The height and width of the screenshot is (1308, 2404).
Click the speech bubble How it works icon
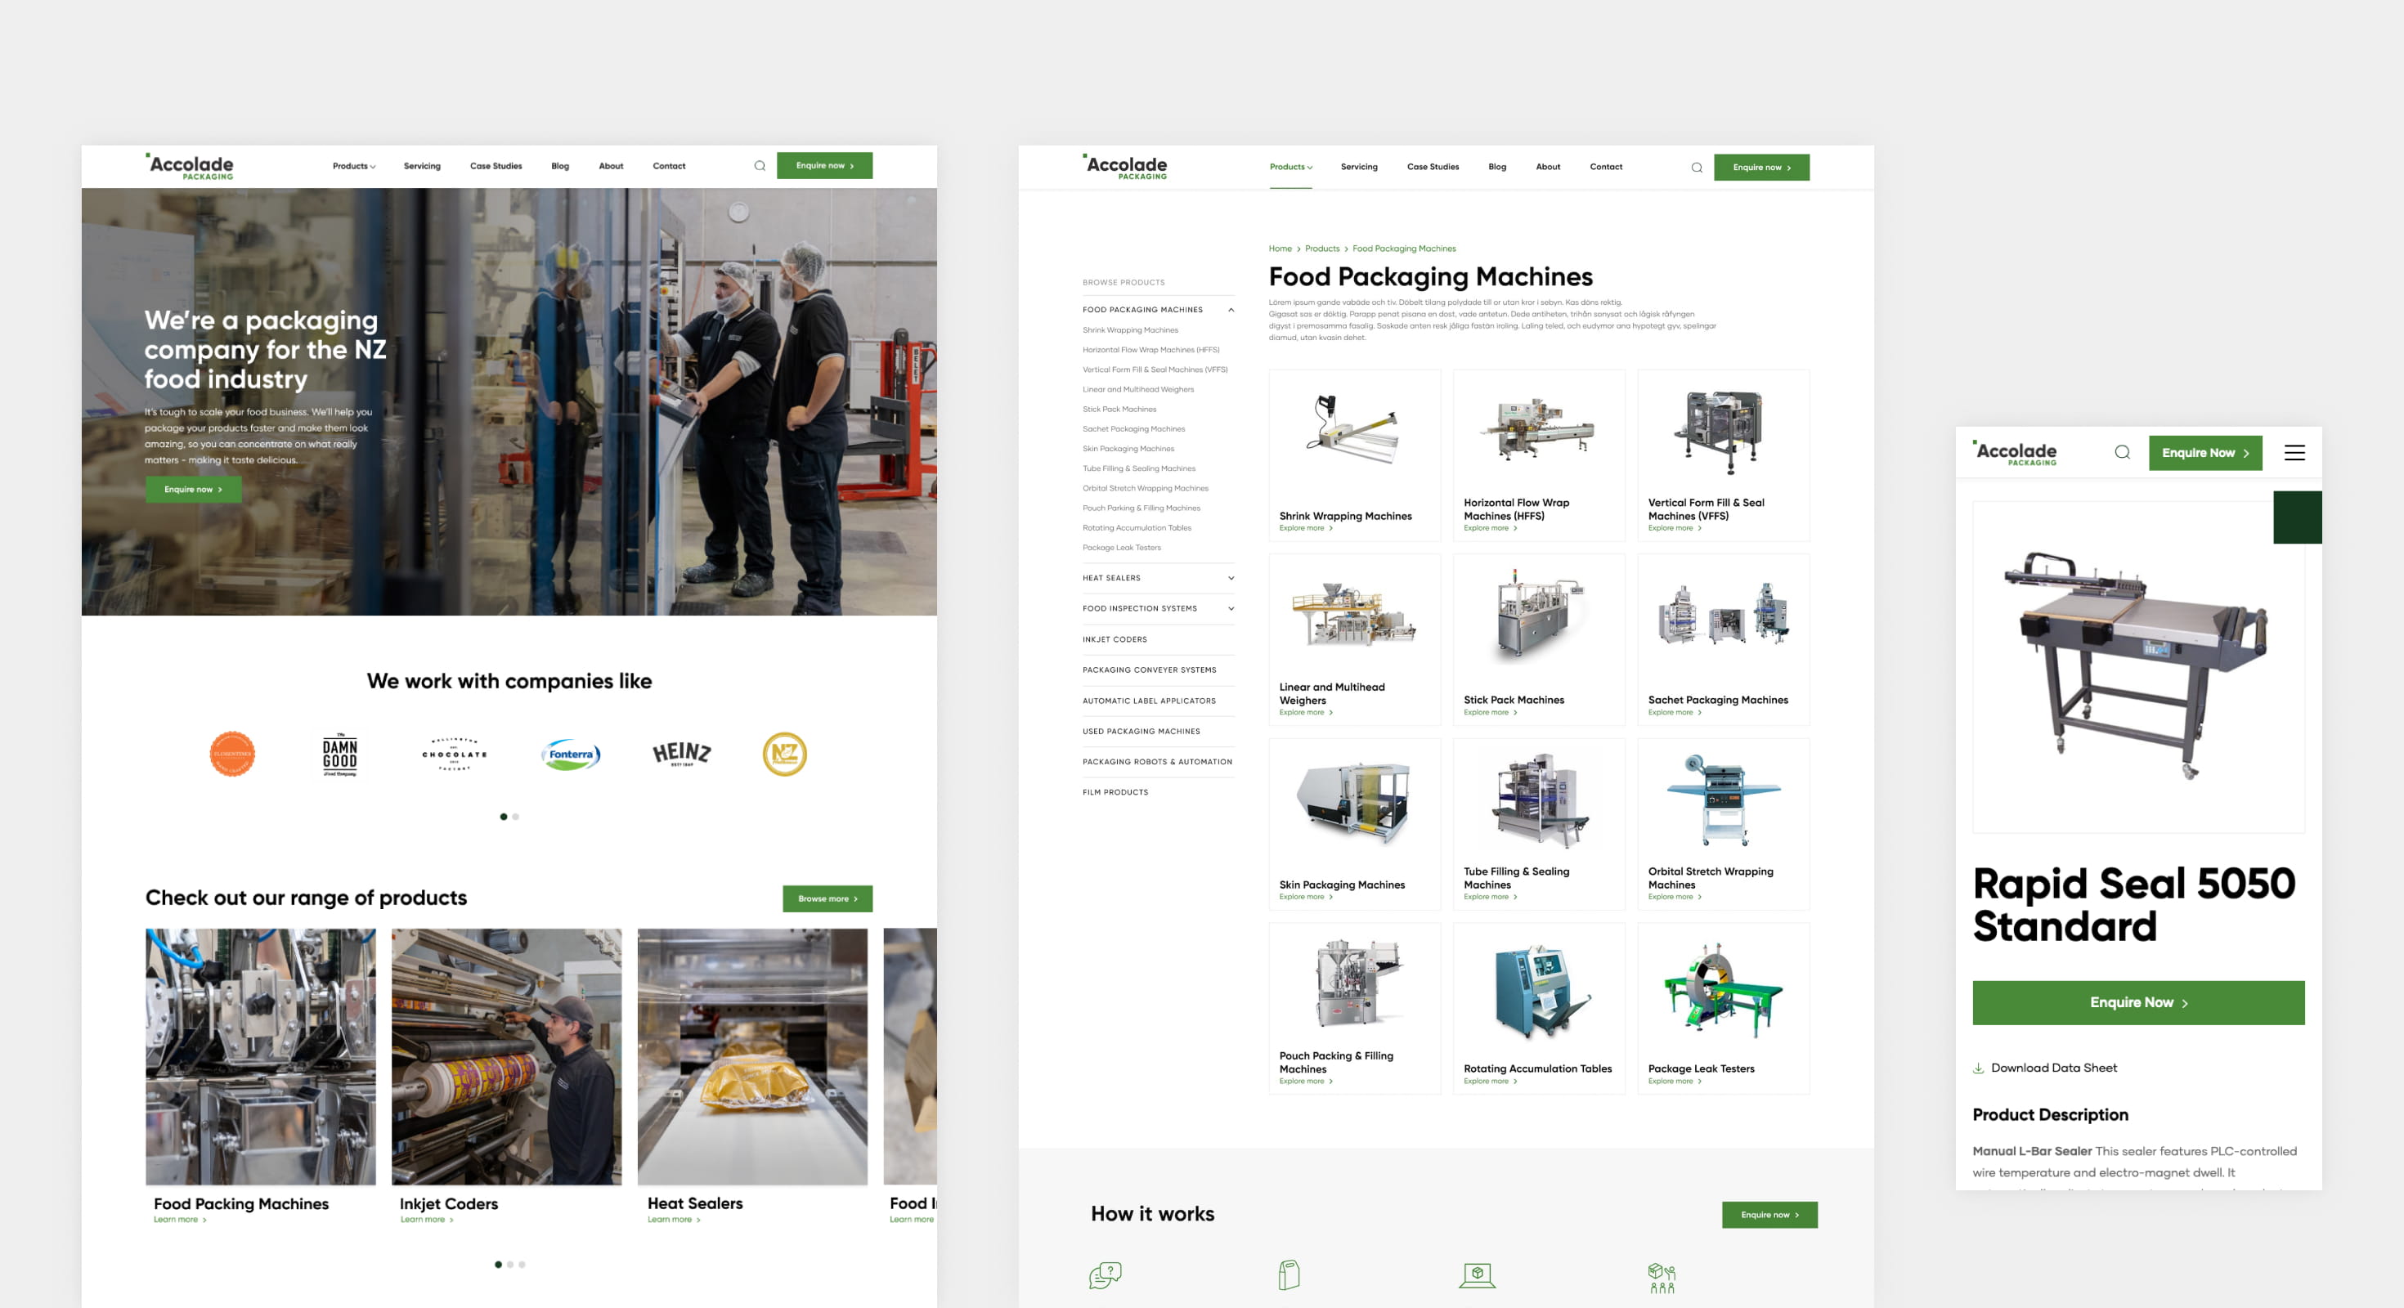[x=1105, y=1274]
